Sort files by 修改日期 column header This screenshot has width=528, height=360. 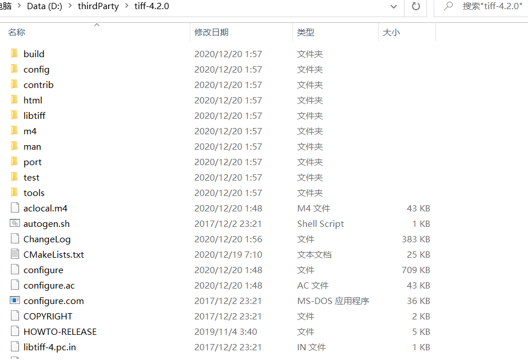[211, 32]
